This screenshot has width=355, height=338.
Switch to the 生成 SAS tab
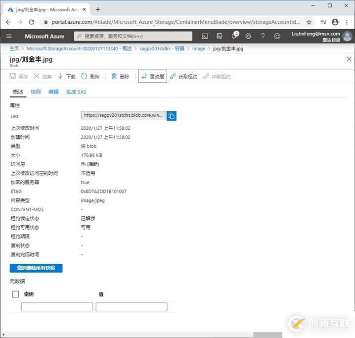click(x=76, y=92)
